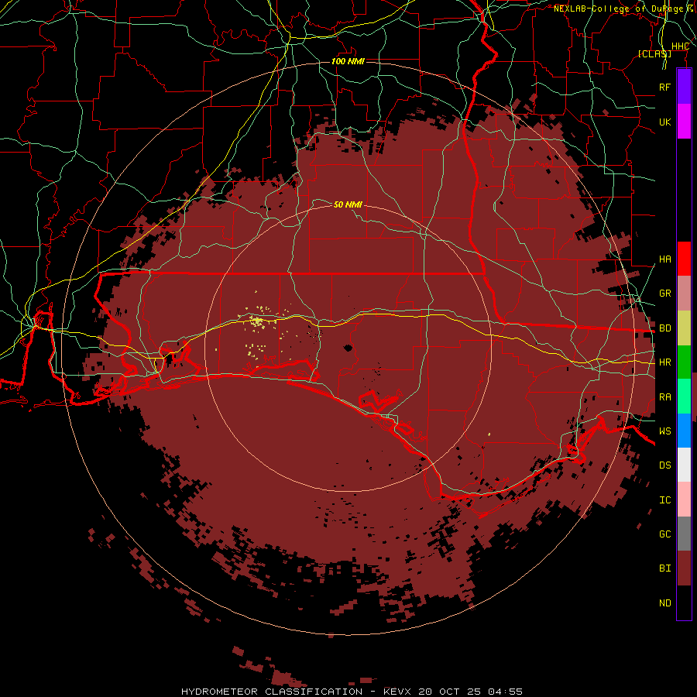697x697 pixels.
Task: Click the [CLAS] label
Action: pyautogui.click(x=654, y=53)
